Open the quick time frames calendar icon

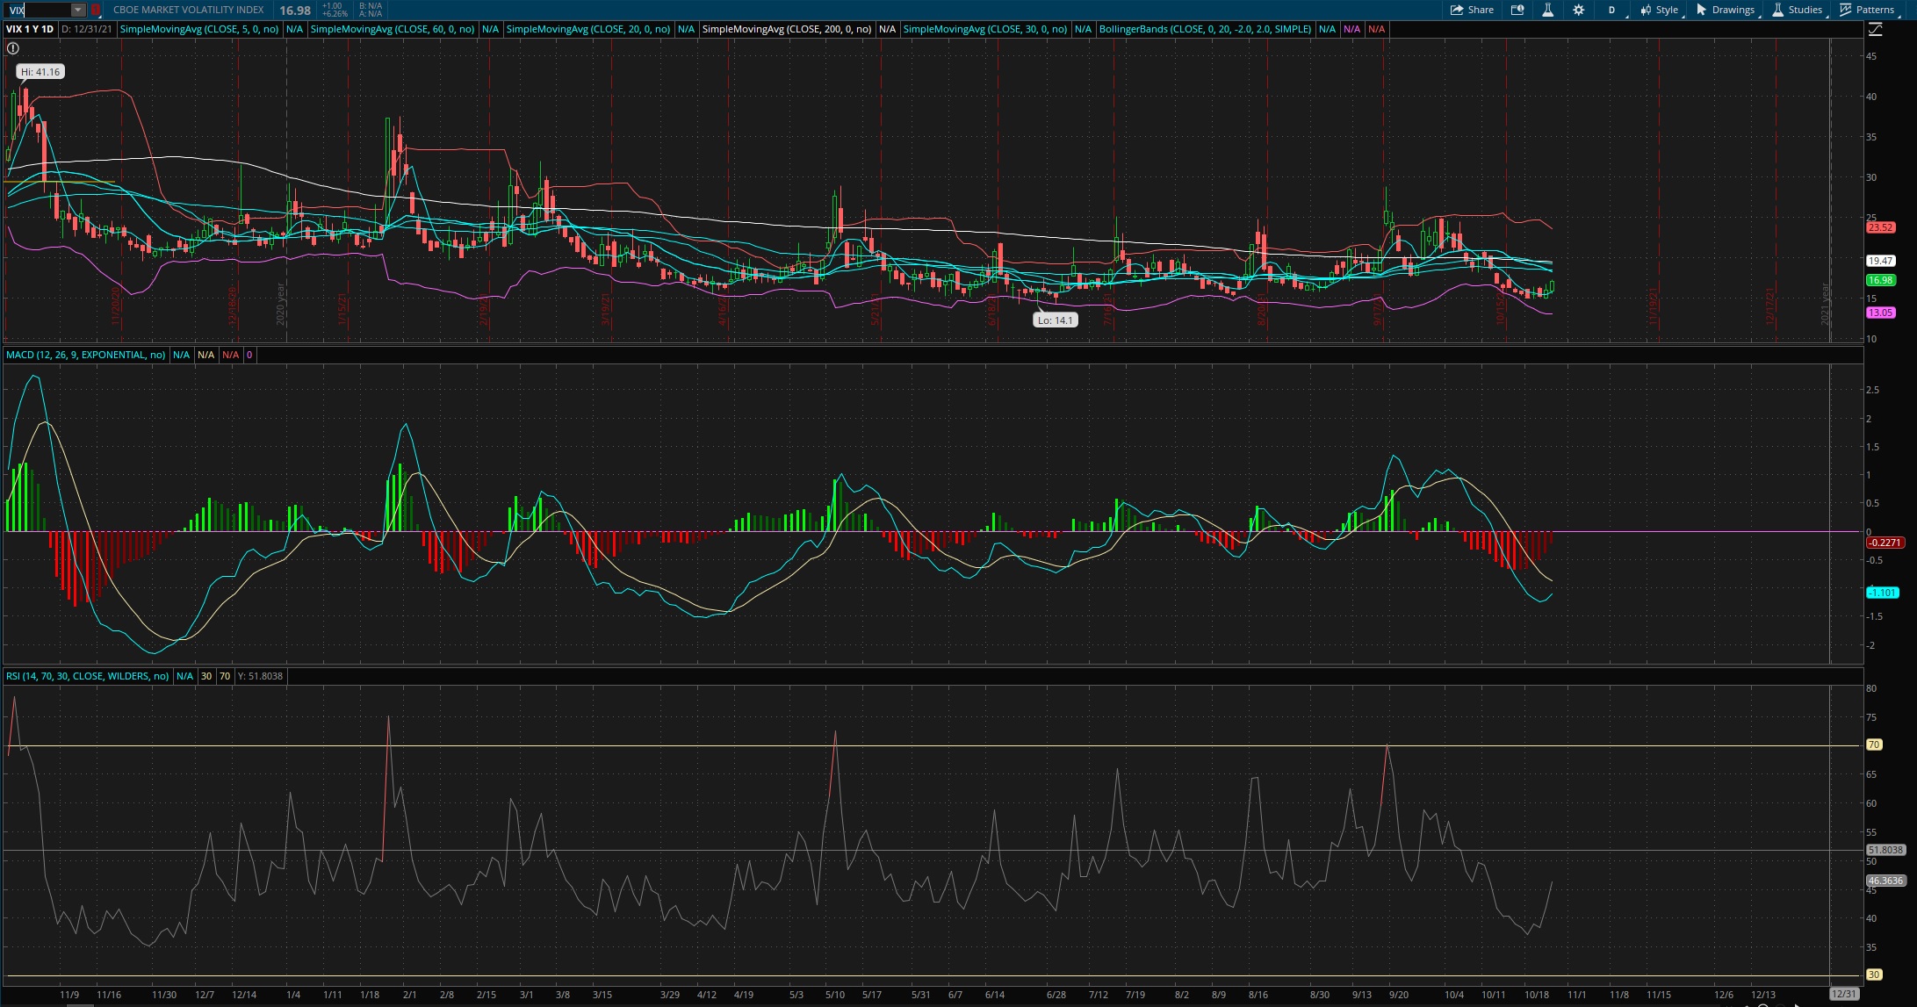(1517, 10)
